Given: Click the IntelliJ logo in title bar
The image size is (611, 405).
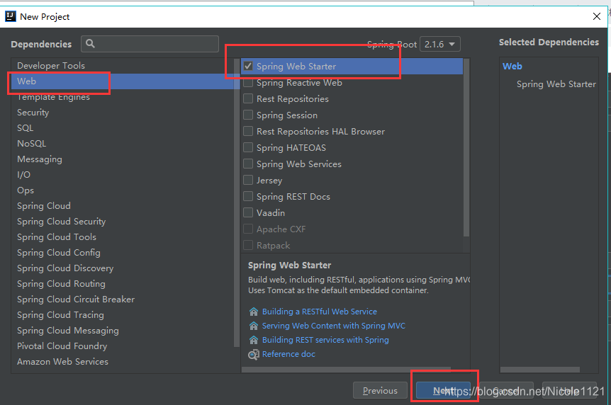Looking at the screenshot, I should click(x=10, y=16).
